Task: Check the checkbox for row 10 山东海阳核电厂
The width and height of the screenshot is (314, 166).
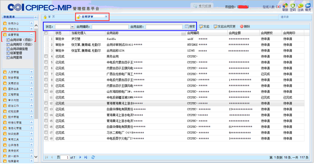Action: pos(46,91)
